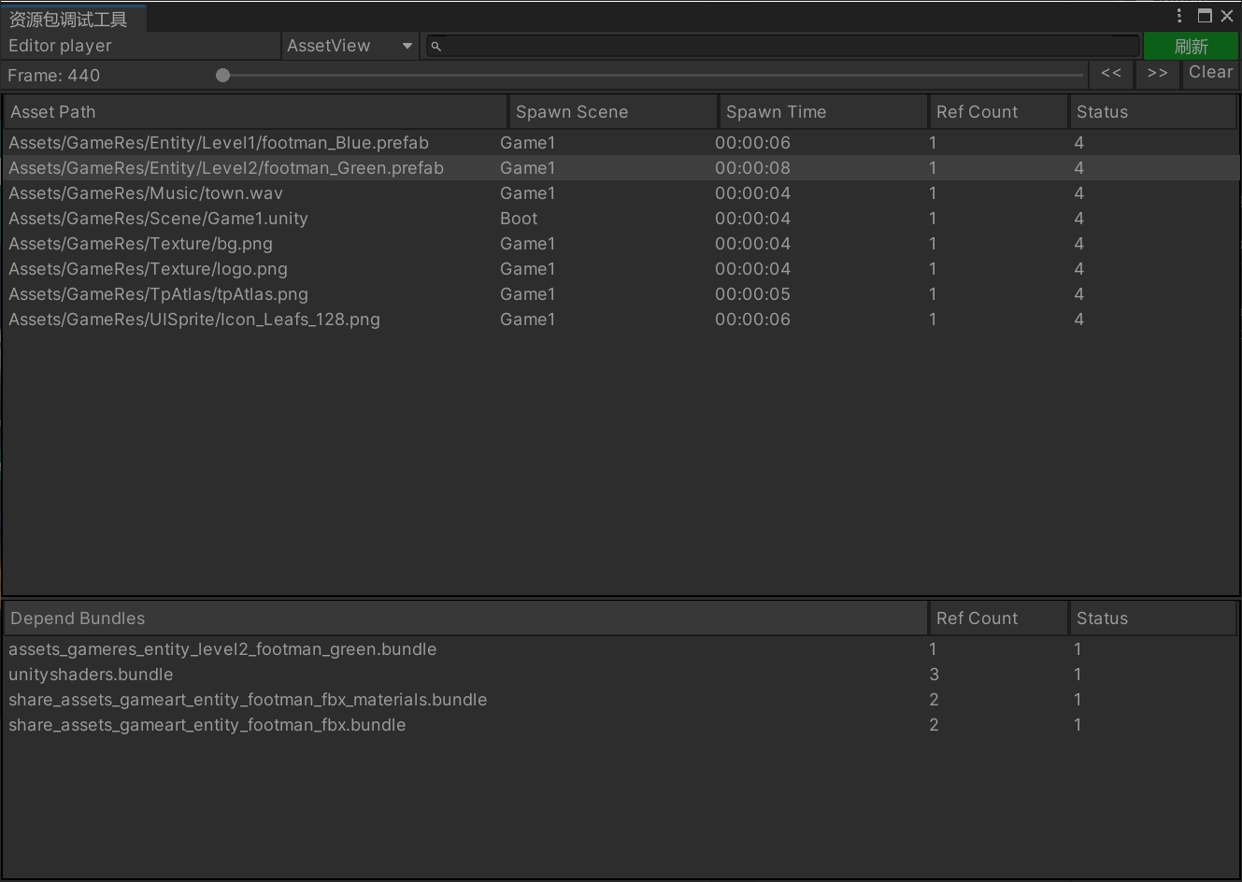The image size is (1242, 882).
Task: Select Music/town.wav asset row
Action: (x=621, y=193)
